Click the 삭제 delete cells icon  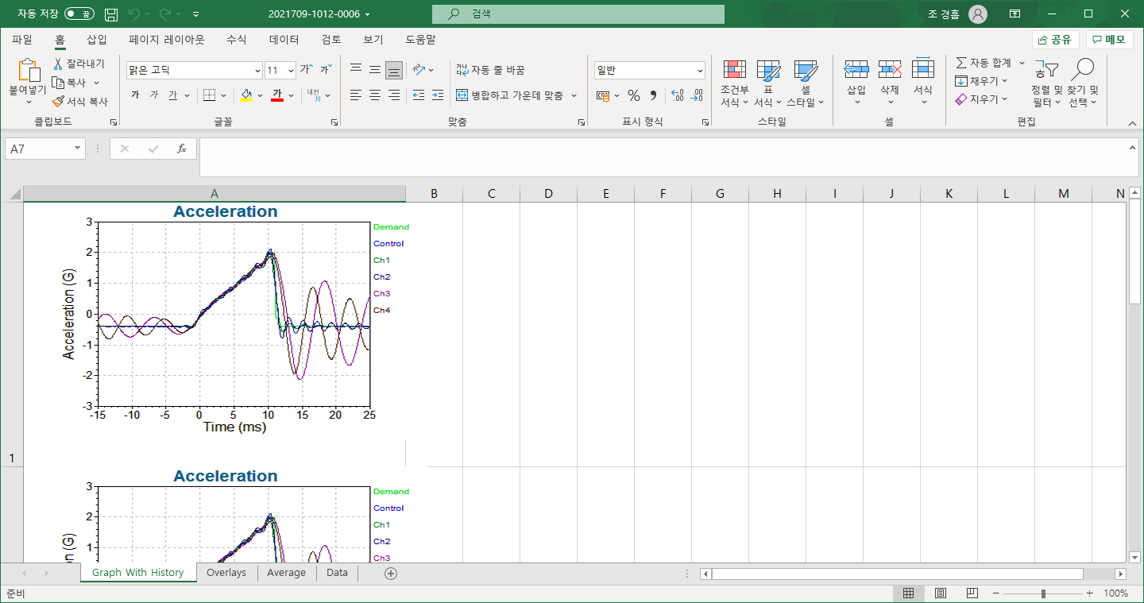click(890, 70)
